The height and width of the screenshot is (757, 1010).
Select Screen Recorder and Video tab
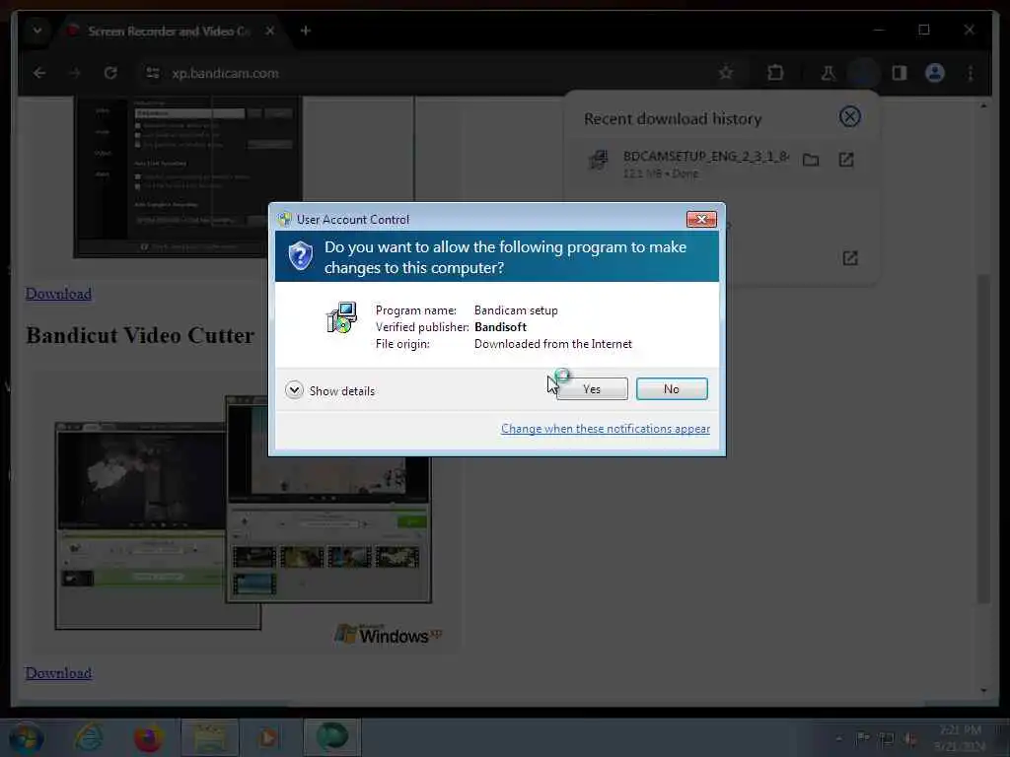(169, 31)
